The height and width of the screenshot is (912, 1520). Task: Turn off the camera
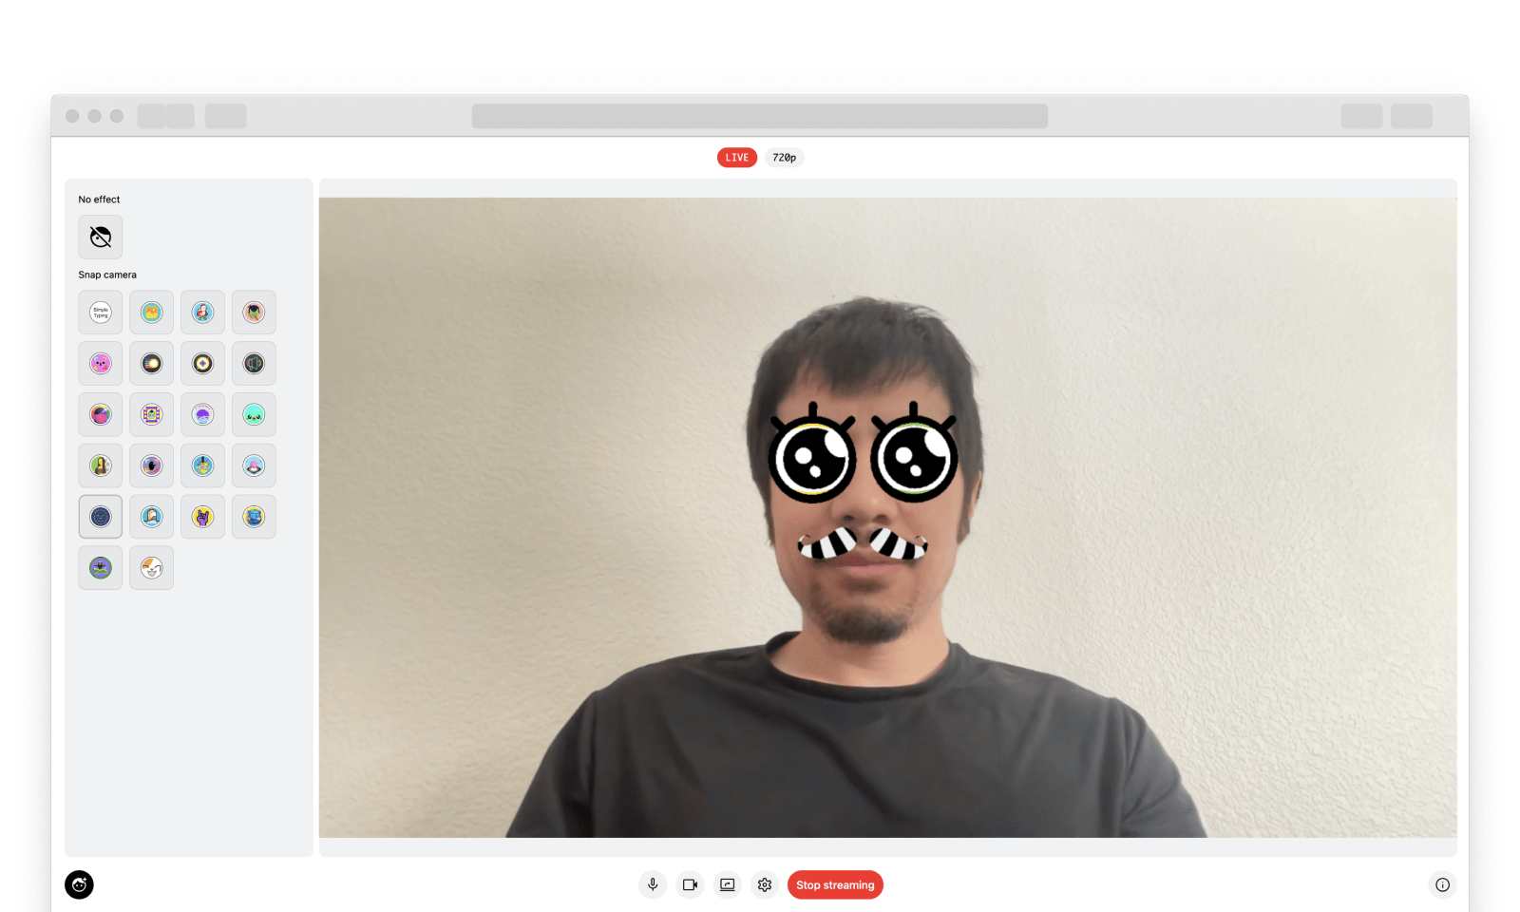click(x=690, y=884)
